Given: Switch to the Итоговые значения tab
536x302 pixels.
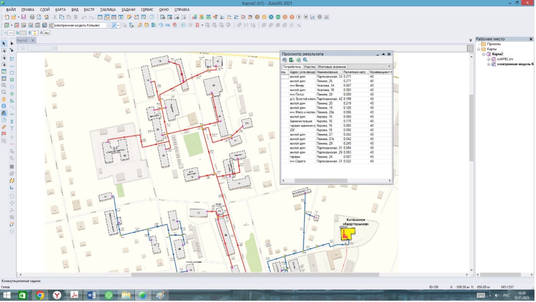Looking at the screenshot, I should (x=332, y=67).
